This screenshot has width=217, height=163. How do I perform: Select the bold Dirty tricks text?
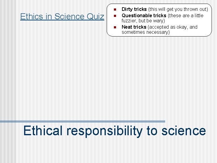[x=134, y=9]
